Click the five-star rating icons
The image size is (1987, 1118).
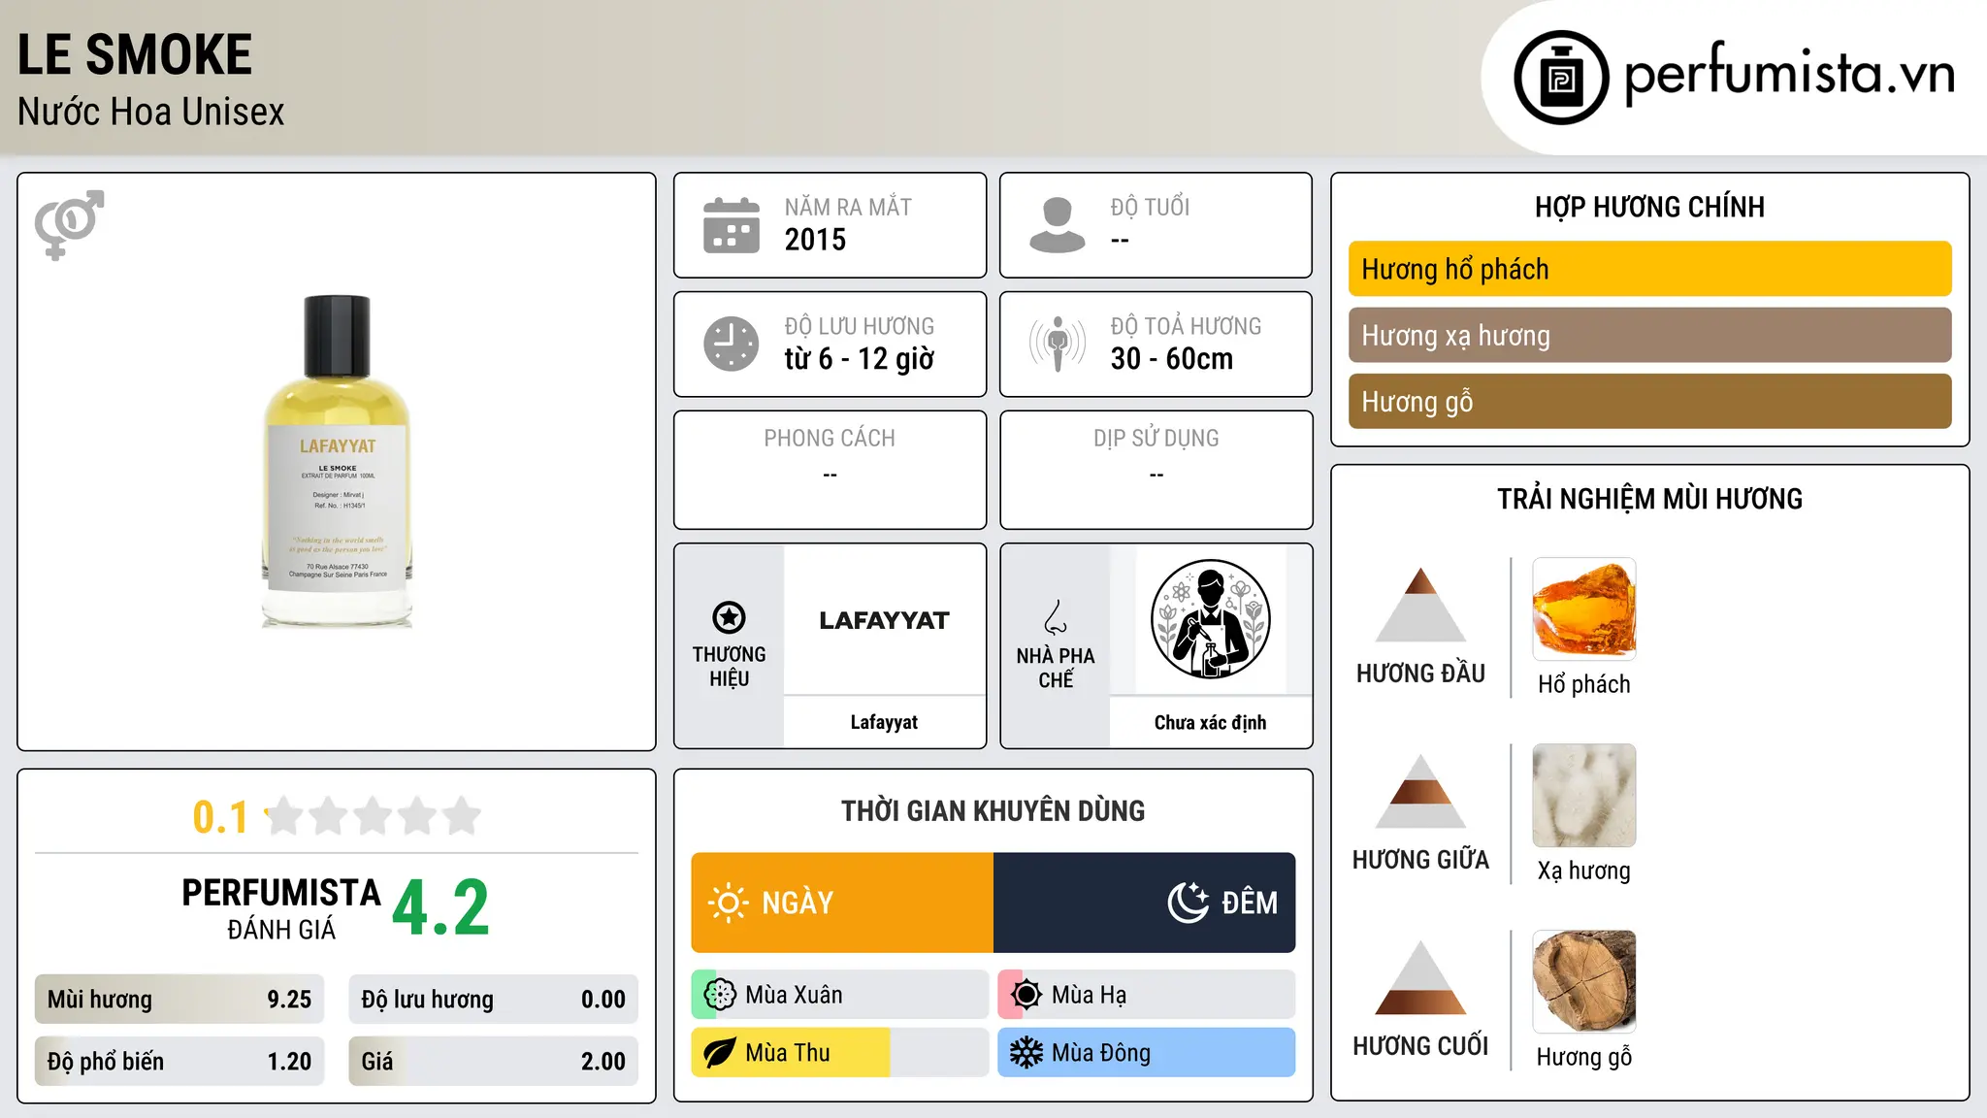click(374, 816)
